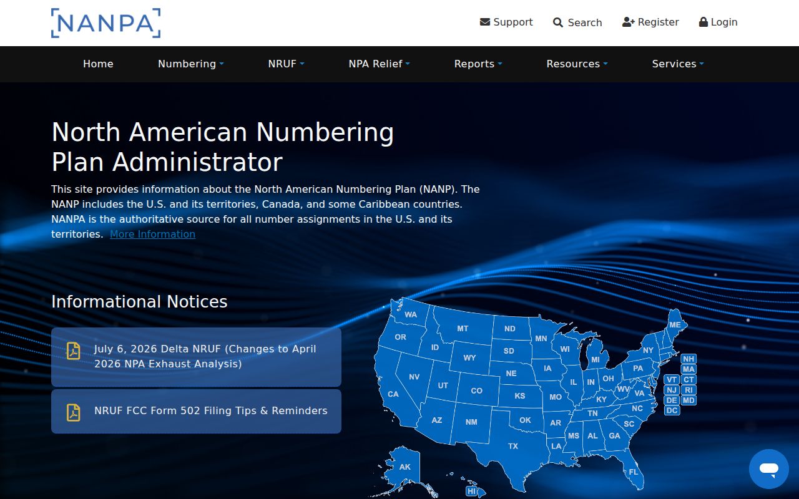Click PDF icon beside Delta NRUF notice
Screen dimensions: 799x499
tap(74, 351)
